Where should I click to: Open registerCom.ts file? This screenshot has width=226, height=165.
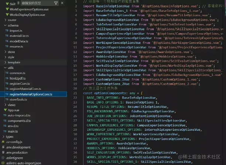pyautogui.click(x=20, y=84)
